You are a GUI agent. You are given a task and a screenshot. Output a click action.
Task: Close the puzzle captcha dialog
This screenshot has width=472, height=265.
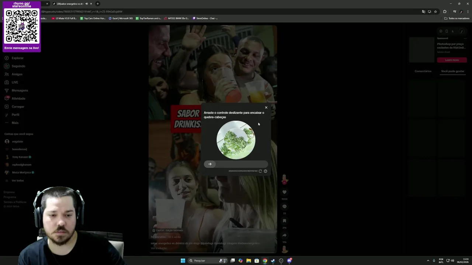pos(266,107)
